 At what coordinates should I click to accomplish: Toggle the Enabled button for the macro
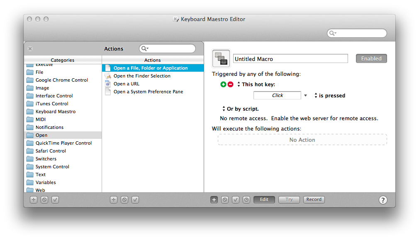[x=371, y=58]
